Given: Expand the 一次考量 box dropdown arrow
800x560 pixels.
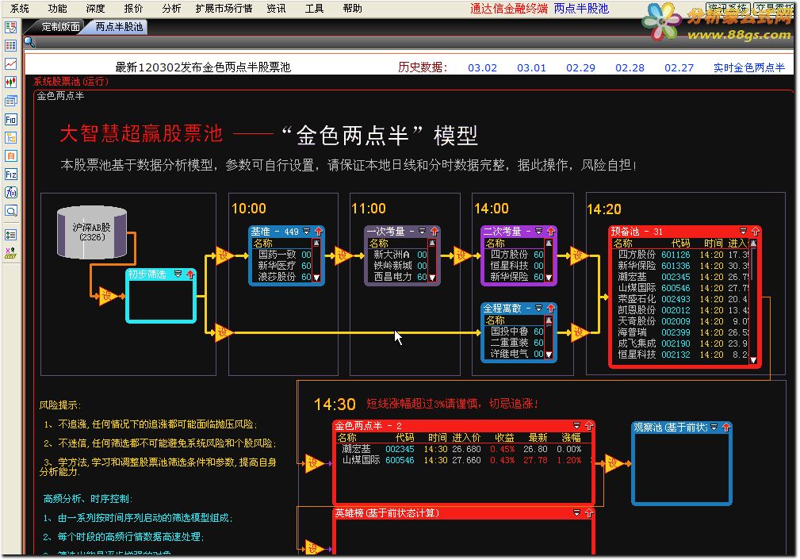Looking at the screenshot, I should [x=422, y=232].
